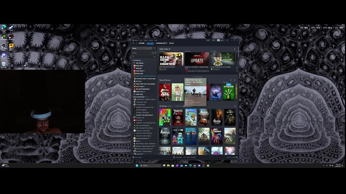The width and height of the screenshot is (346, 194).
Task: Select ARC Raiders in favorites list
Action: coord(140,63)
